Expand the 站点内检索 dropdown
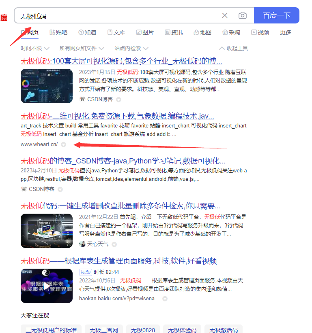 (131, 49)
